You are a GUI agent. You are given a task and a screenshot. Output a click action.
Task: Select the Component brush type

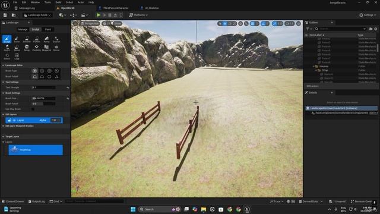click(x=57, y=71)
